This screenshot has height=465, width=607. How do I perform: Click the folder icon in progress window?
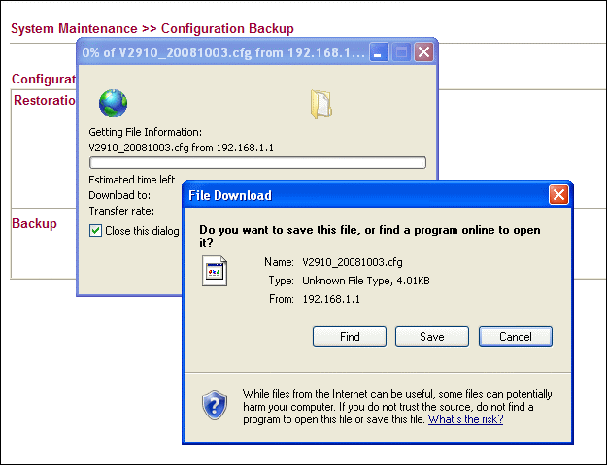click(320, 104)
